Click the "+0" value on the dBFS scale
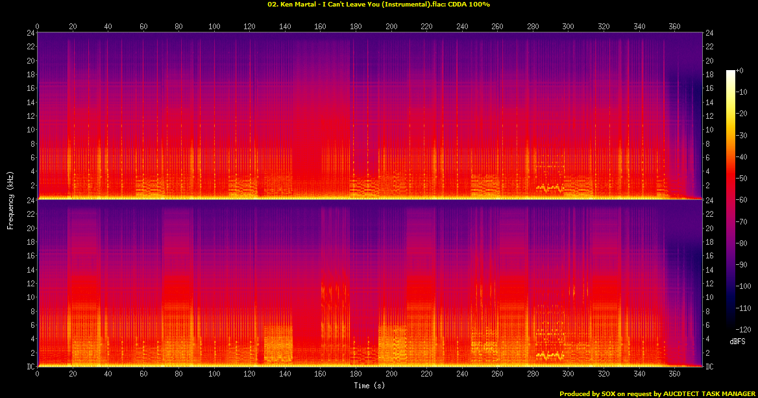The image size is (758, 398). coord(740,71)
